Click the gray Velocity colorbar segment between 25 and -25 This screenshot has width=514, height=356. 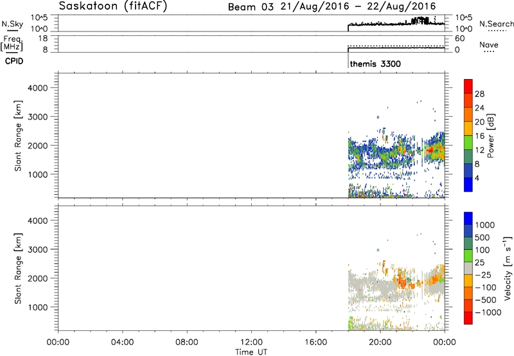tap(468, 268)
